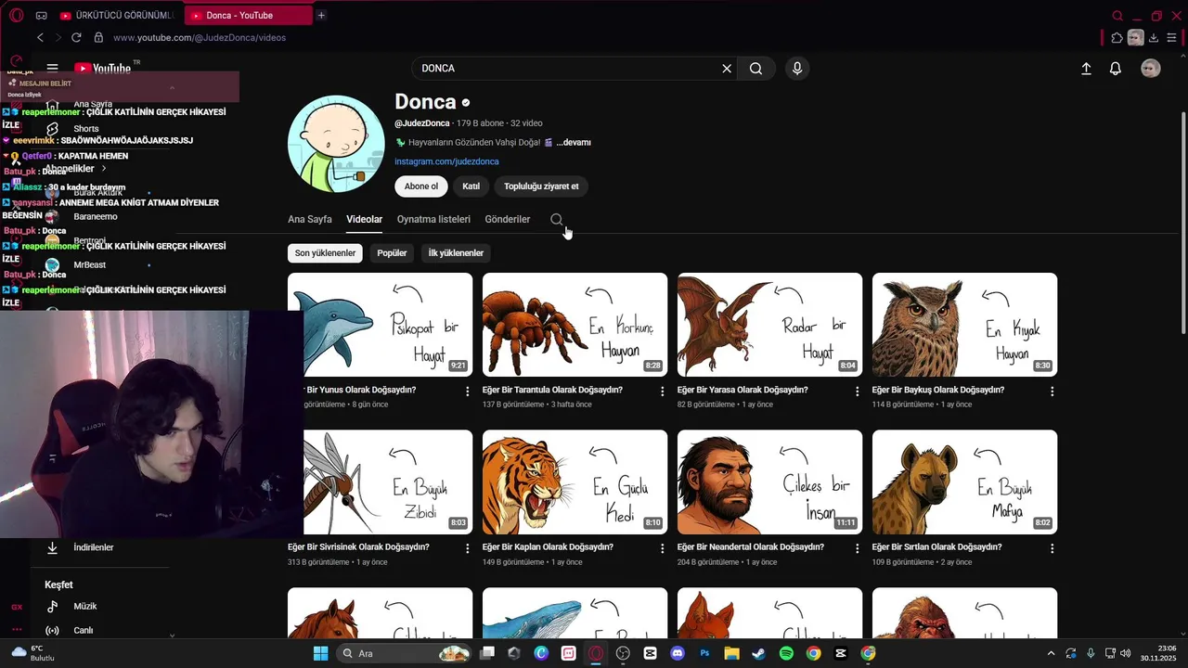Go back with the browser back arrow
The height and width of the screenshot is (668, 1188).
(x=40, y=37)
